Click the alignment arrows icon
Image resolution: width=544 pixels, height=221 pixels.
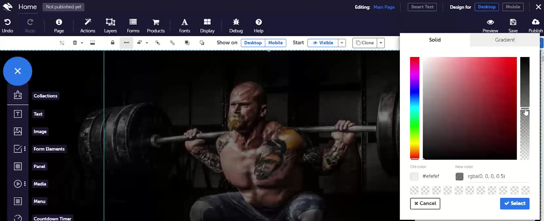pos(139,43)
